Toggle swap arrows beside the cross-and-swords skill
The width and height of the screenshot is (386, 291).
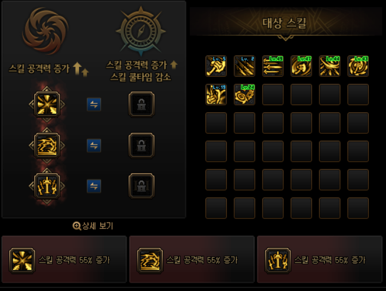94,186
